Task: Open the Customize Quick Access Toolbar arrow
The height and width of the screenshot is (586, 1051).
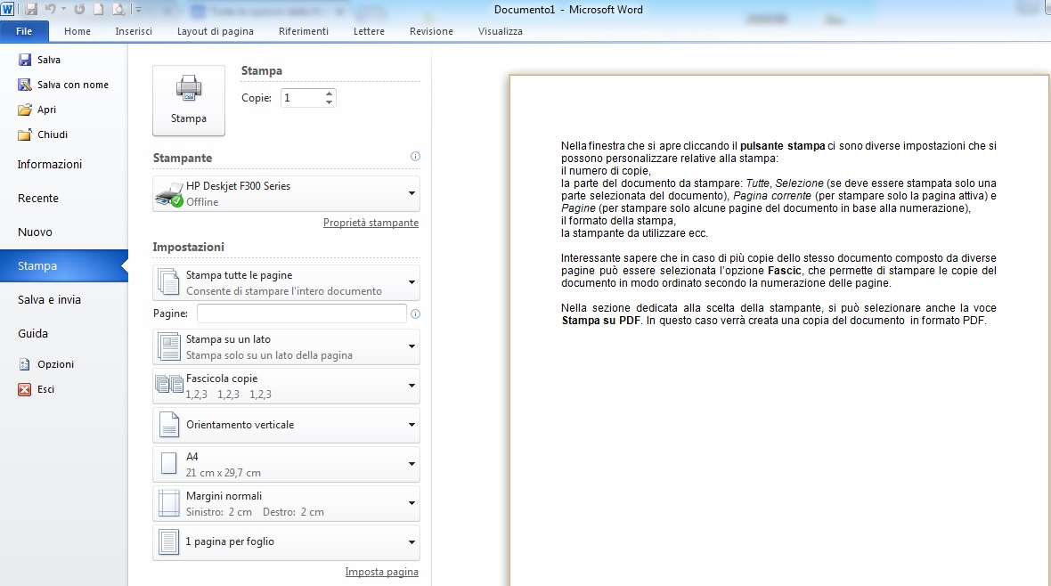Action: tap(138, 10)
